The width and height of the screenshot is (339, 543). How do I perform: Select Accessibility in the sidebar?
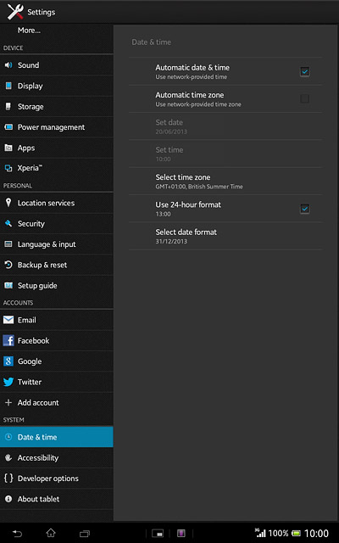[57, 457]
